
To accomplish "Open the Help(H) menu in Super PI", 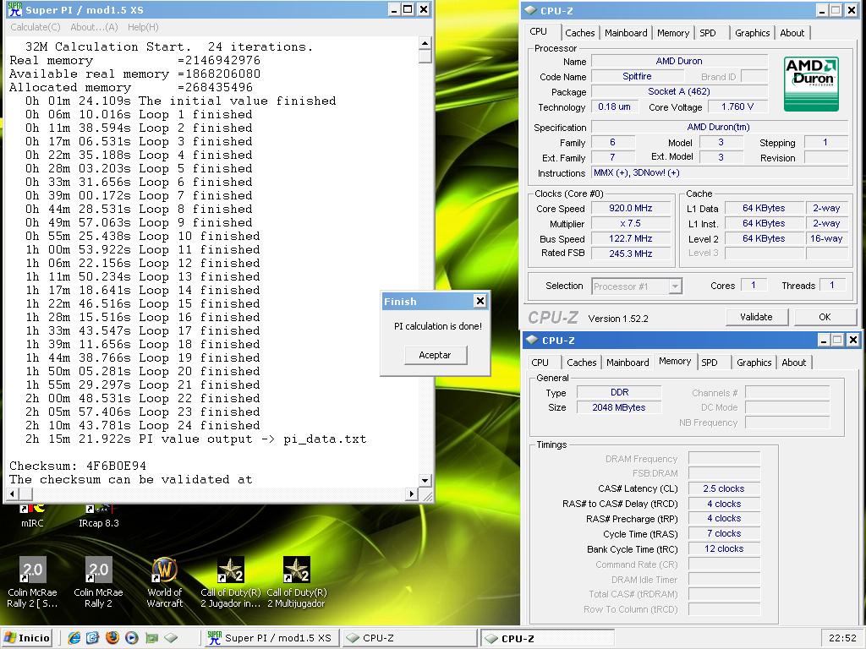I will pos(143,27).
